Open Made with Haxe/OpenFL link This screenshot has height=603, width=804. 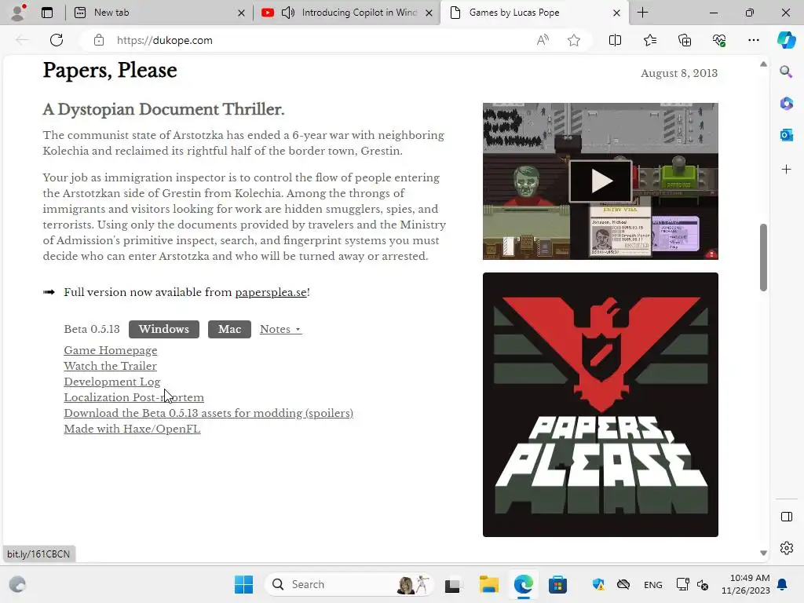(x=132, y=429)
